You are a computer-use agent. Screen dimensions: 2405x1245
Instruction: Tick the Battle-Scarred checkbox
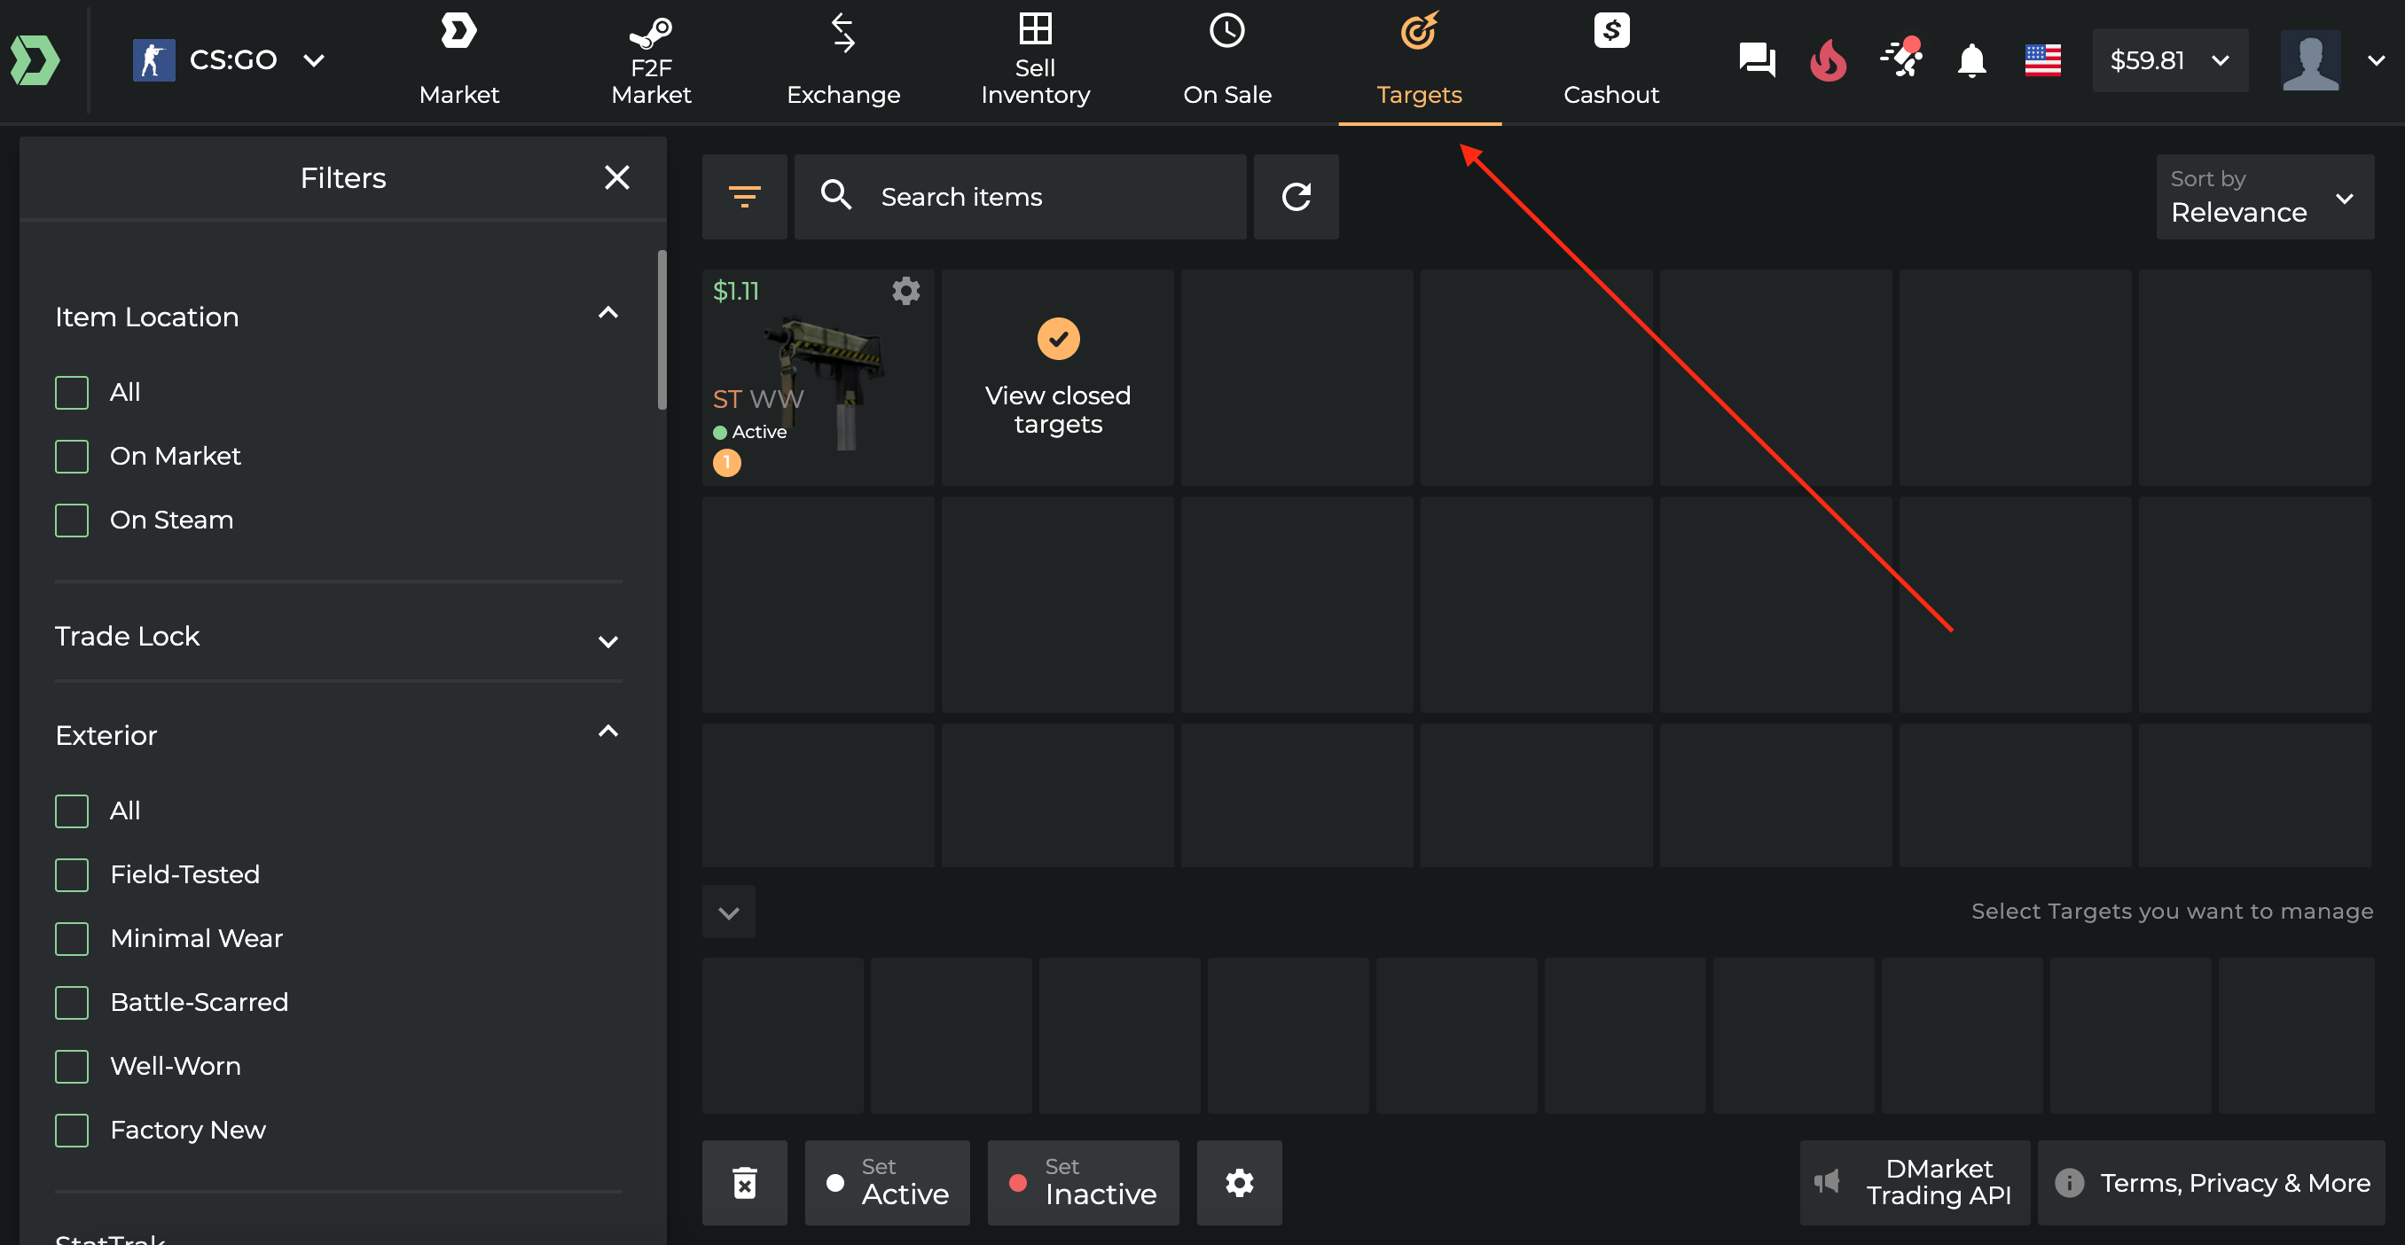point(72,1002)
